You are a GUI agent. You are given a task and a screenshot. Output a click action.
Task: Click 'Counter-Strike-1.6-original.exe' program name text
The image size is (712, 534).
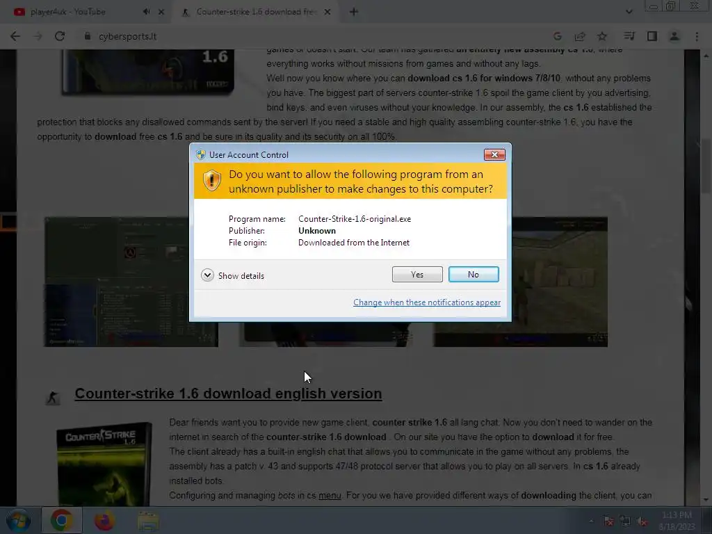(x=355, y=219)
